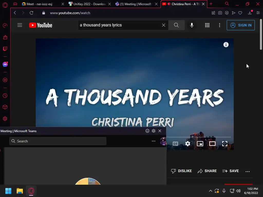Open Twitch panel in sidebar
Viewport: 263px width, 197px height.
tap(5, 49)
